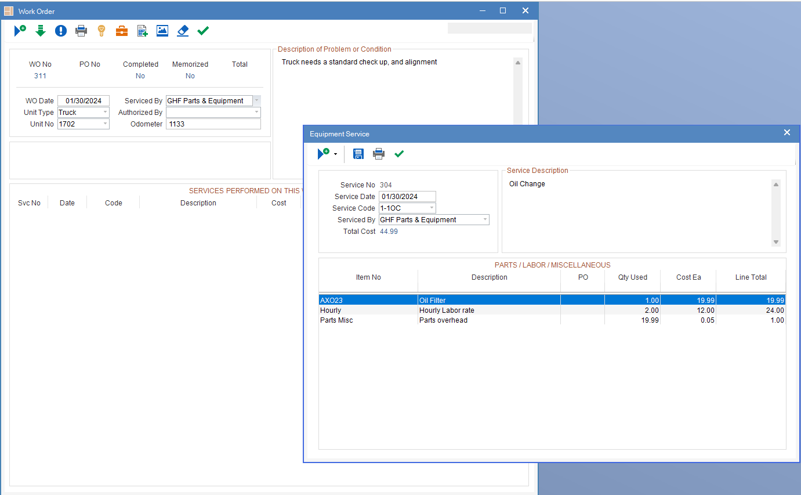Open the Unit Type dropdown showing Truck
The width and height of the screenshot is (801, 495).
[106, 112]
